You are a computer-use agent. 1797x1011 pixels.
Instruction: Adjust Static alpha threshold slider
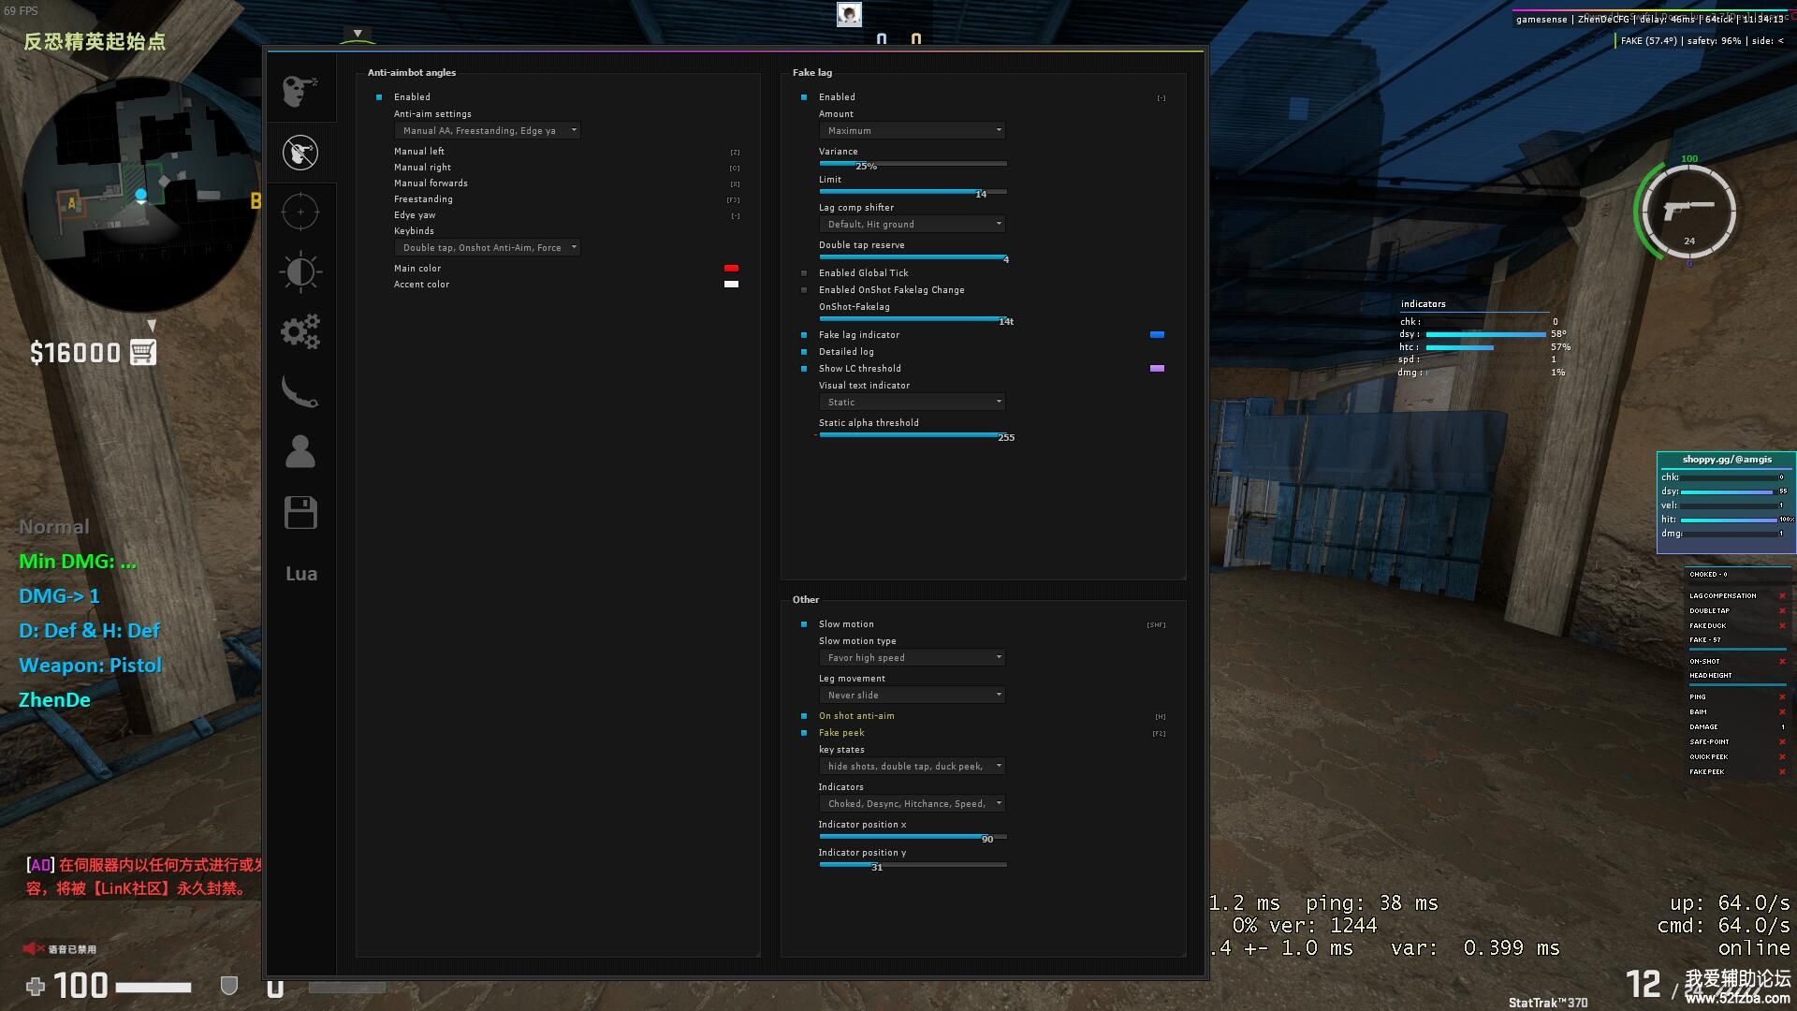913,435
